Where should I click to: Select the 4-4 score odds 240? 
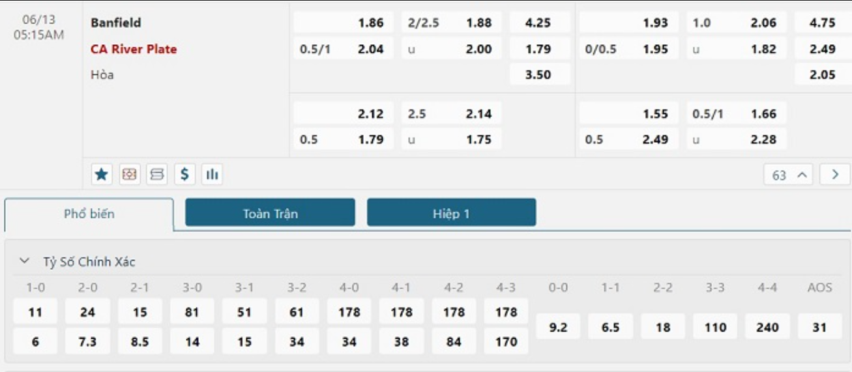coord(767,327)
